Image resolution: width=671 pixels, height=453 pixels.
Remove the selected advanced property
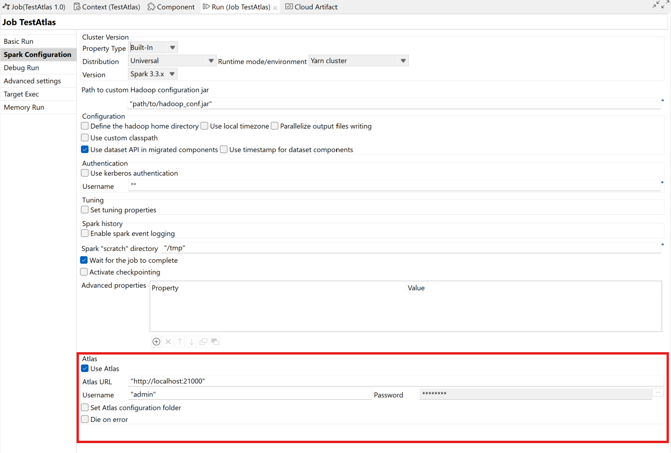point(168,341)
